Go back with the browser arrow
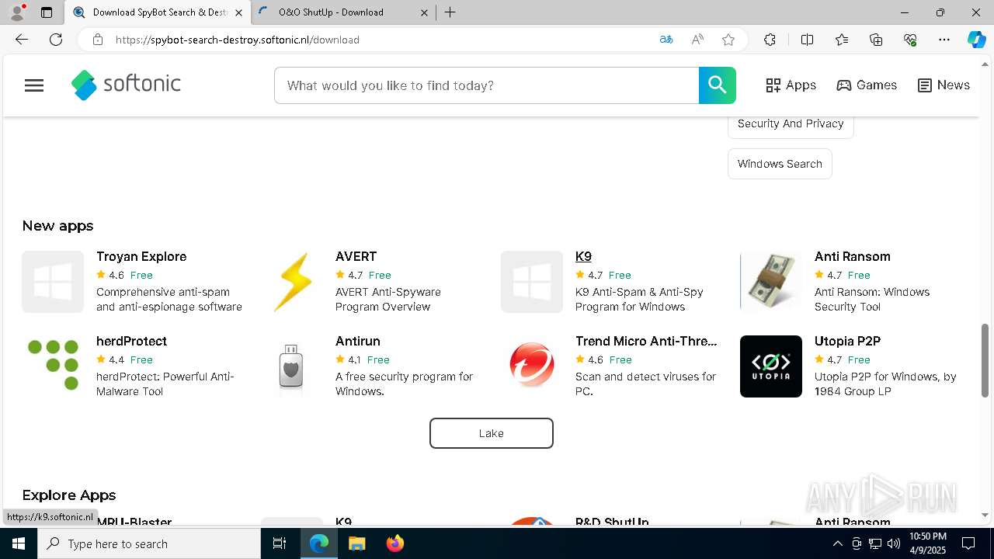994x559 pixels. [22, 40]
